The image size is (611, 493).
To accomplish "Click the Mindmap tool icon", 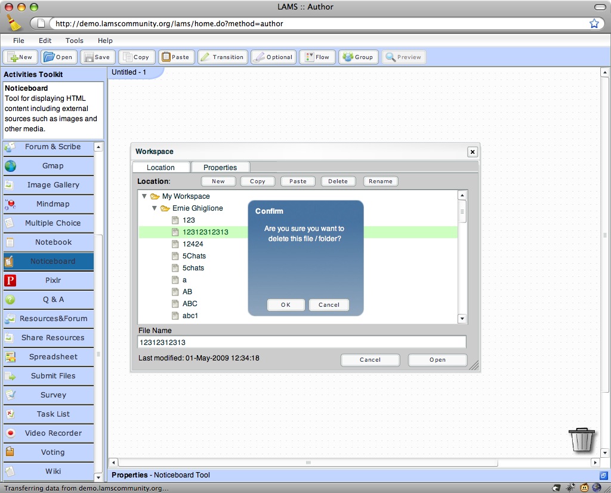I will pos(10,204).
